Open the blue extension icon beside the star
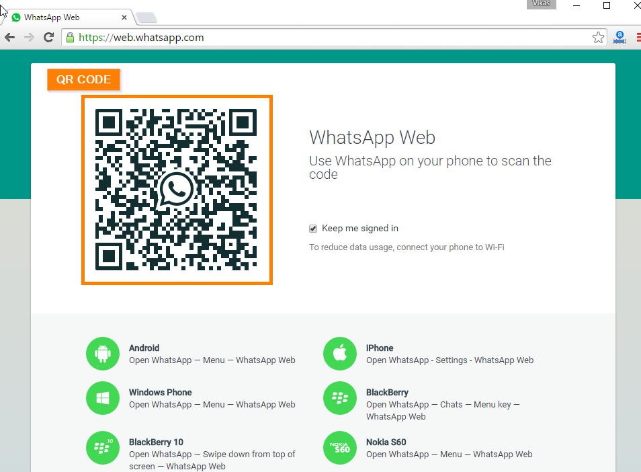The width and height of the screenshot is (641, 472). 619,38
